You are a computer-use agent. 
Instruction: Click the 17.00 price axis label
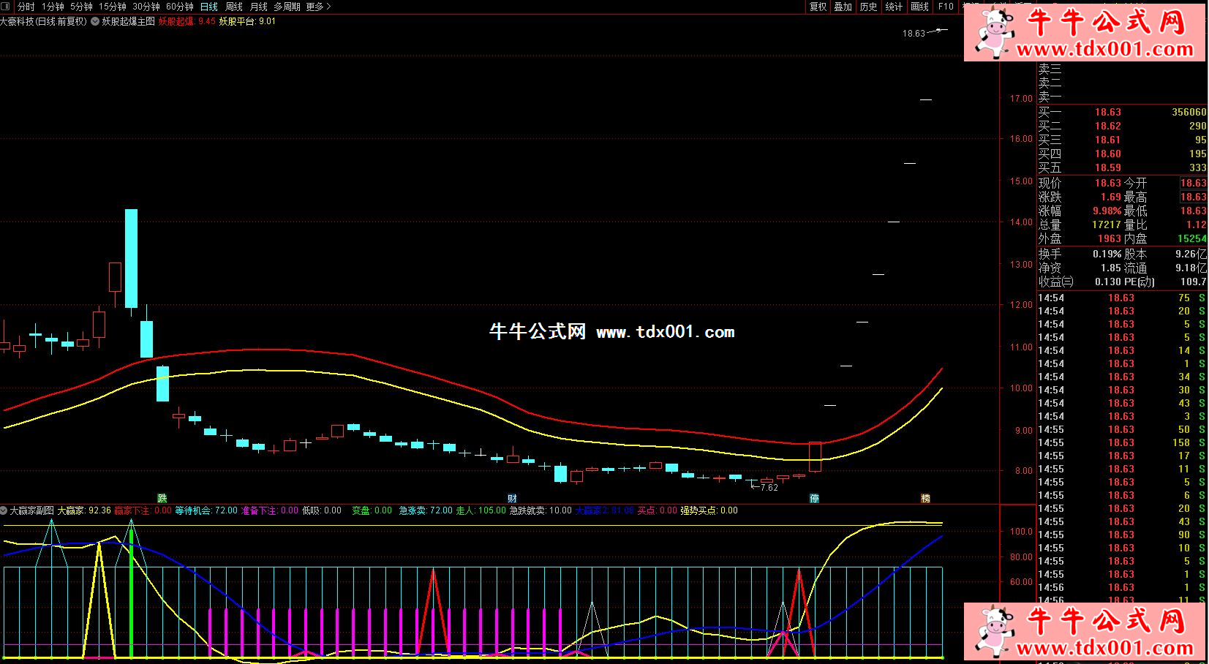click(1021, 98)
